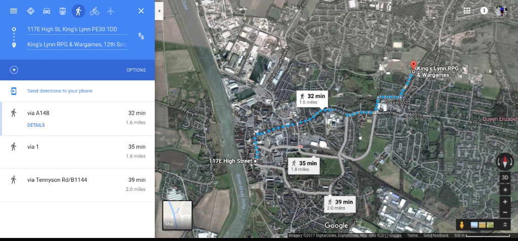This screenshot has height=241, width=518.
Task: Click the compass to reset north
Action: tap(505, 162)
